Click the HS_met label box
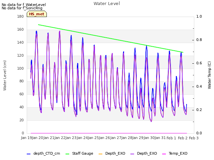The height and width of the screenshot is (160, 214). [x=37, y=14]
